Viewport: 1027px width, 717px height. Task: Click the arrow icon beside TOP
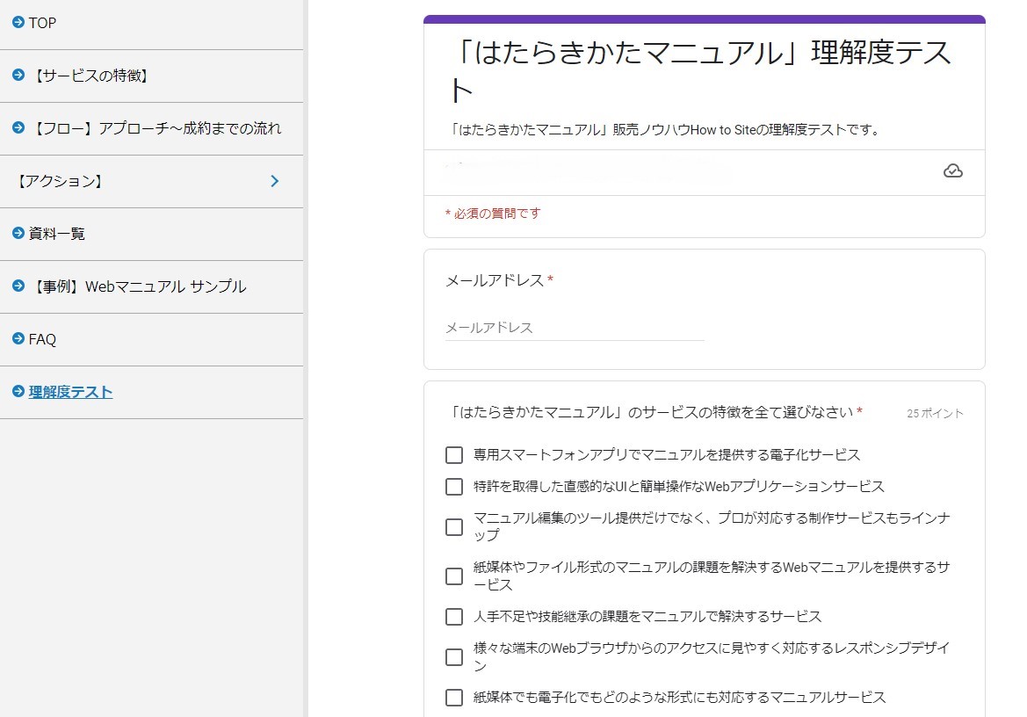pos(18,23)
